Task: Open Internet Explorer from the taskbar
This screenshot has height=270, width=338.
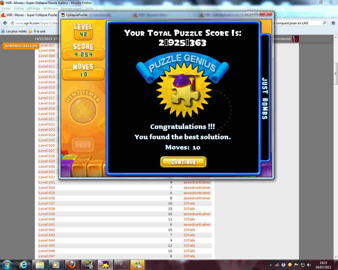Action: [x=24, y=264]
